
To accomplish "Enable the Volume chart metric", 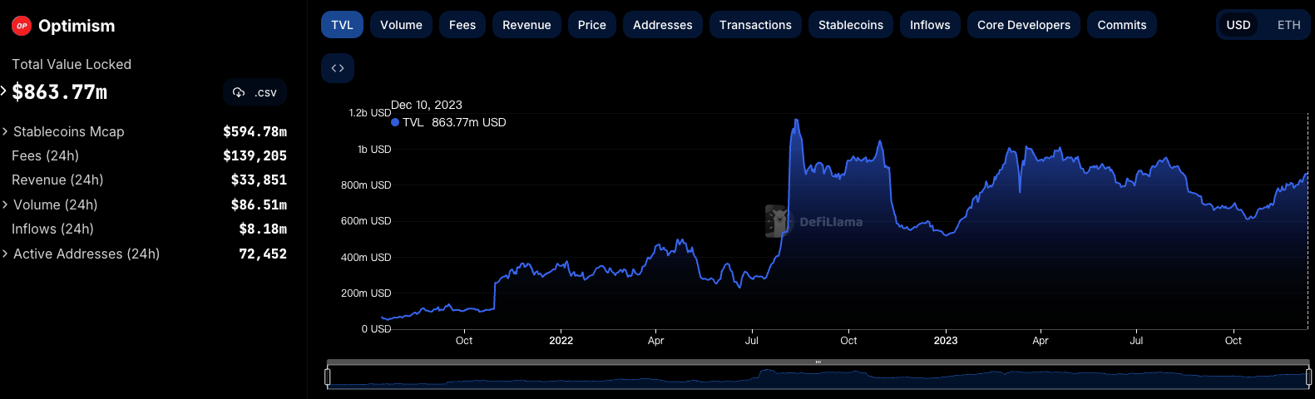I will click(x=401, y=25).
